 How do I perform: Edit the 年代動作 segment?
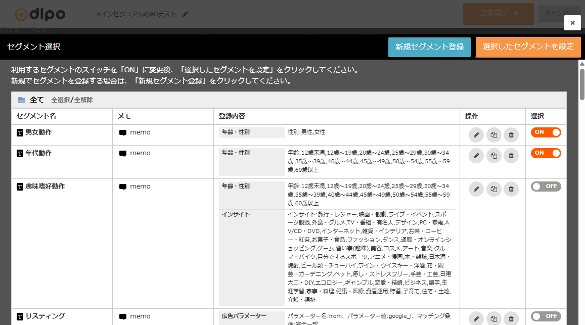(x=476, y=156)
